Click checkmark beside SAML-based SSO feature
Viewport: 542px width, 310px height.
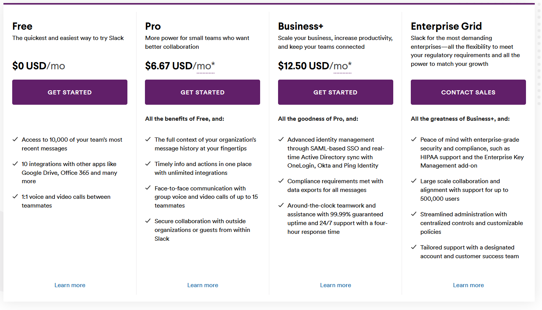pyautogui.click(x=281, y=139)
